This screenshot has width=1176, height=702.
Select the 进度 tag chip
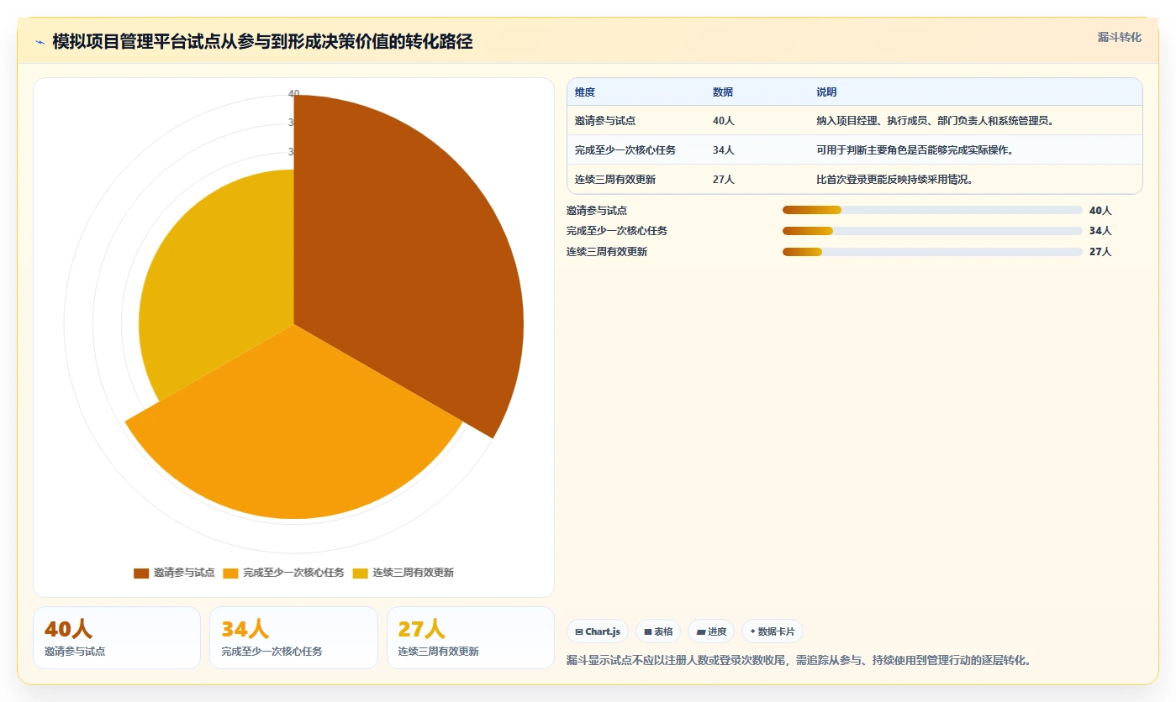[x=711, y=631]
